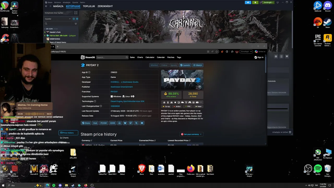Open Patches in SteamDB navigation
This screenshot has width=334, height=188.
tap(171, 57)
